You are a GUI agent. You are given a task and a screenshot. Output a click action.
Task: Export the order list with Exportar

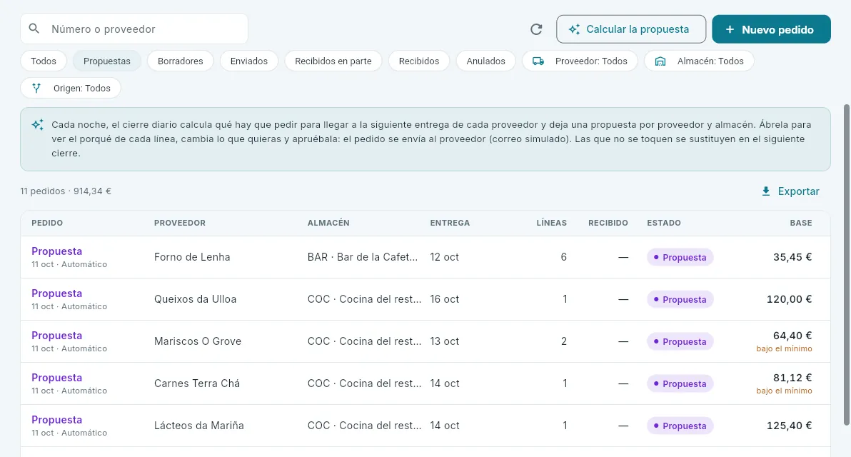[790, 191]
